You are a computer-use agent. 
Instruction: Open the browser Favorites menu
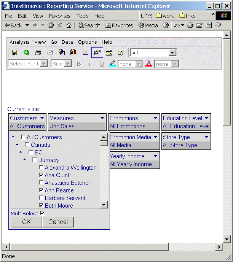(59, 16)
